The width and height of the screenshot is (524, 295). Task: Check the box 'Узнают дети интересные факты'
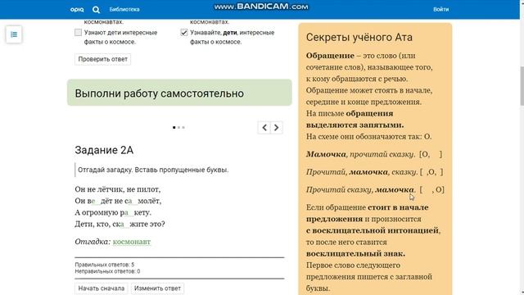(x=79, y=33)
